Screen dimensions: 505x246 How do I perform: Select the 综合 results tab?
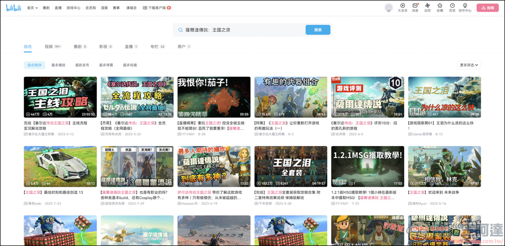[x=28, y=46]
